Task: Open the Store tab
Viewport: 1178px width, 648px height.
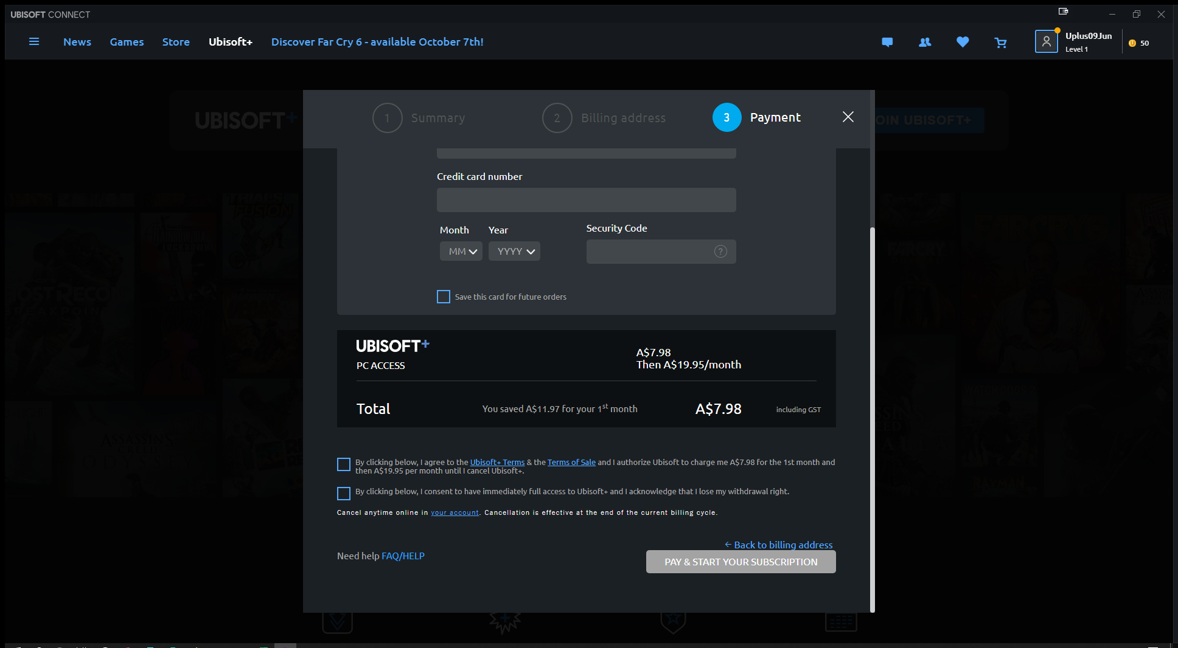Action: (x=176, y=42)
